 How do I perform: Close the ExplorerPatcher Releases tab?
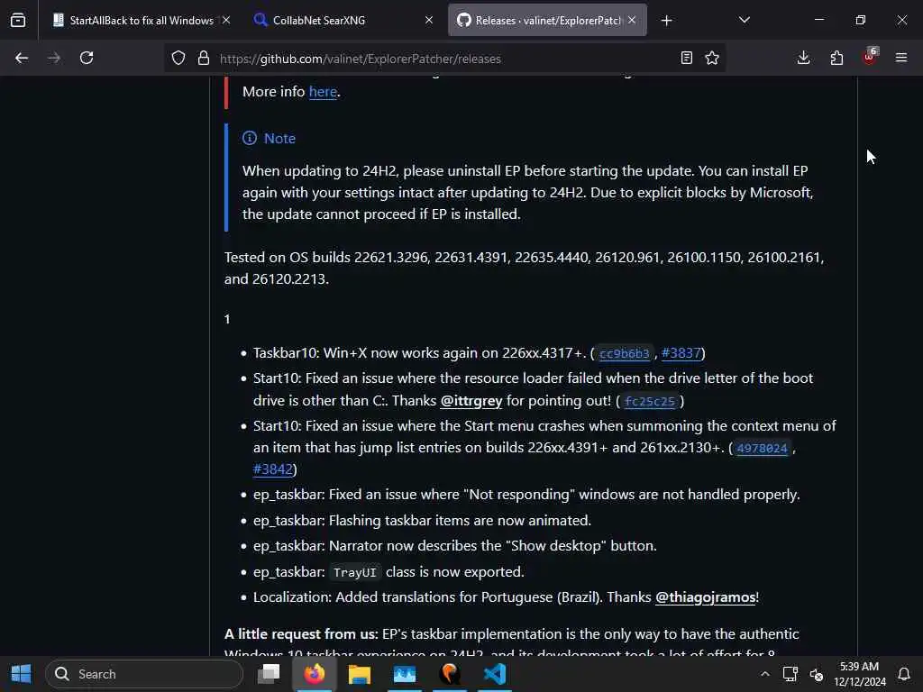pos(632,20)
